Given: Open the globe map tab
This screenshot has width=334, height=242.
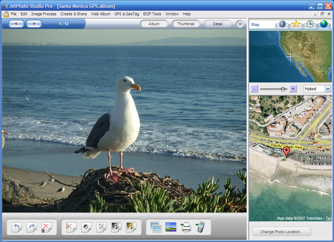Looking at the screenshot, I should (324, 24).
